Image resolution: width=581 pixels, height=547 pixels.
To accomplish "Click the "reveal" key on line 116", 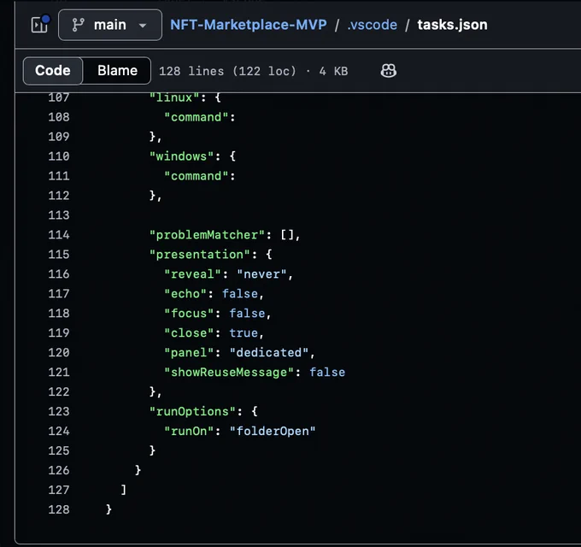I will point(192,274).
